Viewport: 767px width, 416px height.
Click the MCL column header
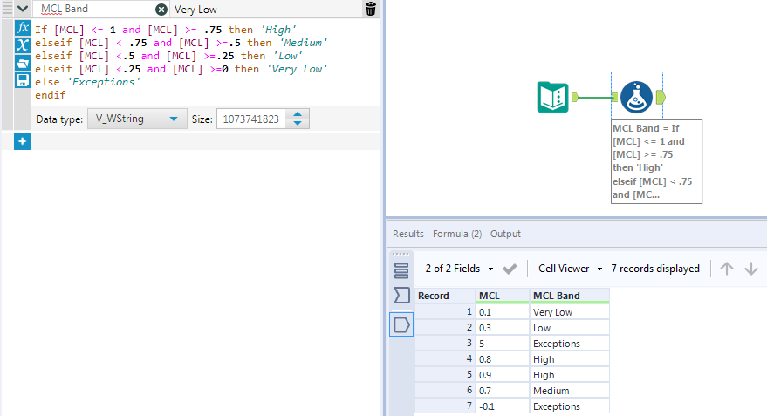click(503, 296)
